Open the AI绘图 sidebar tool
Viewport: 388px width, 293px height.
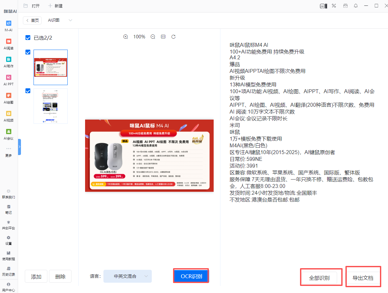point(9,98)
